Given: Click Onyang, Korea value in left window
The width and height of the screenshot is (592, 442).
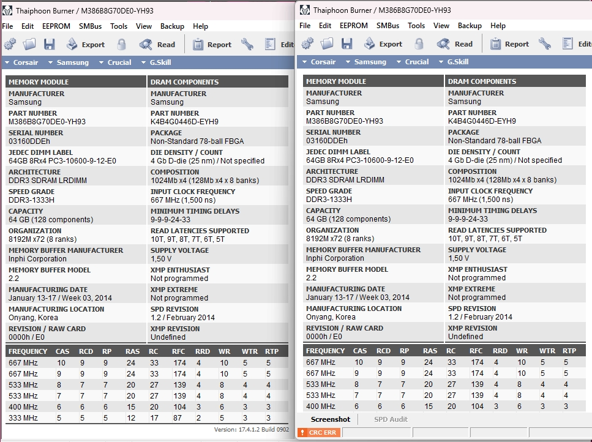Looking at the screenshot, I should click(x=33, y=318).
